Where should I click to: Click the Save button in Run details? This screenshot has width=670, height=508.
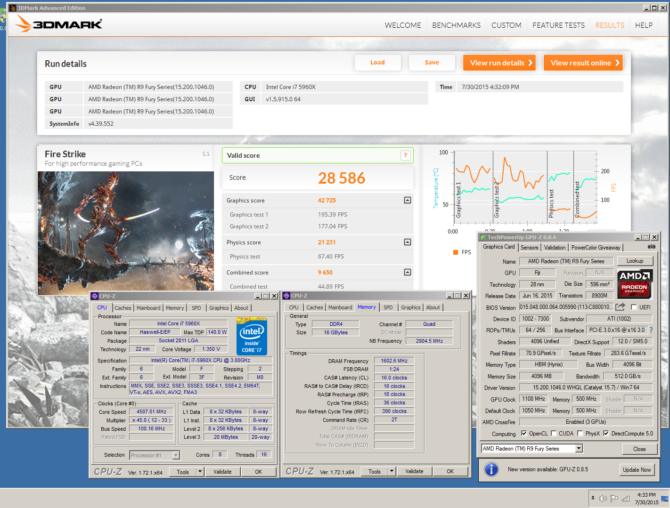click(x=432, y=63)
